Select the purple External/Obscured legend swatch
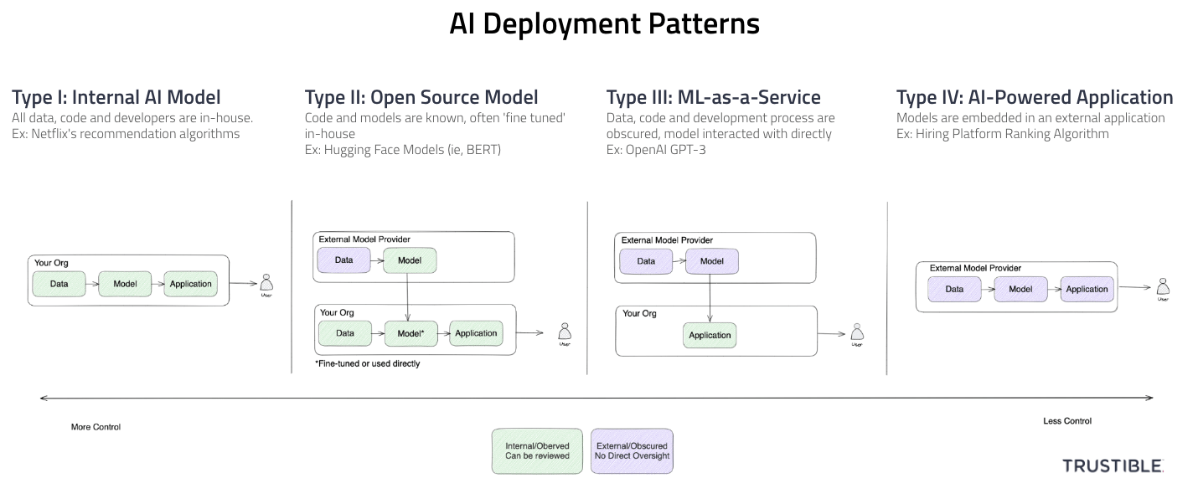The width and height of the screenshot is (1198, 499). click(632, 451)
